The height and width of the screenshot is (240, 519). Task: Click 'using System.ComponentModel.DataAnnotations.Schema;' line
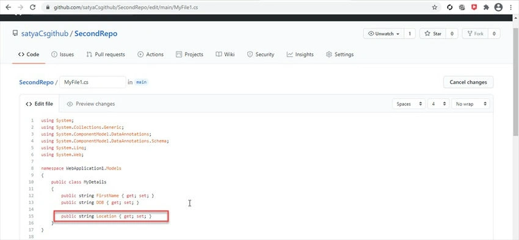[x=105, y=141]
